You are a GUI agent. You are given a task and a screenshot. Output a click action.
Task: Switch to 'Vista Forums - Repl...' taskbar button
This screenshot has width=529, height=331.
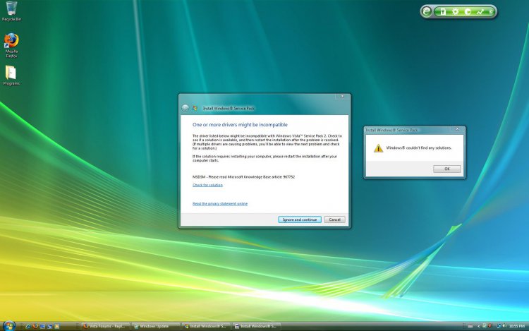(x=105, y=326)
